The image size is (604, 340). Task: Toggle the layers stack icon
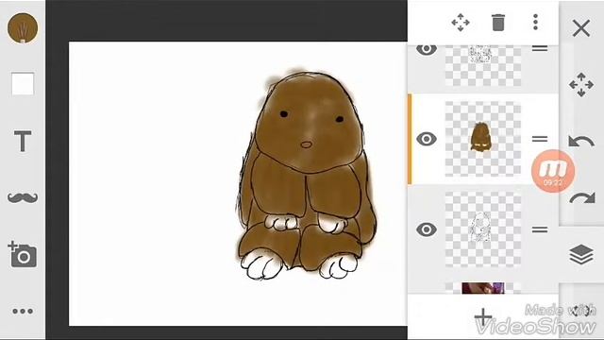(581, 255)
